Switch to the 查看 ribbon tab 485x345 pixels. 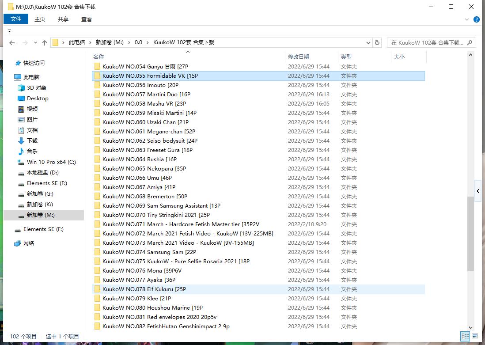click(x=87, y=19)
